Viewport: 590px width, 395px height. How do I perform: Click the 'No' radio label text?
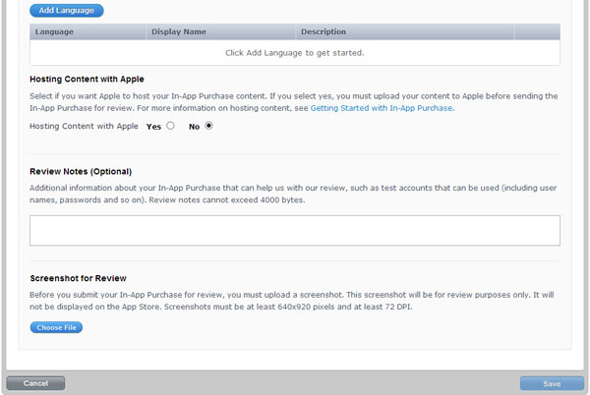[195, 127]
